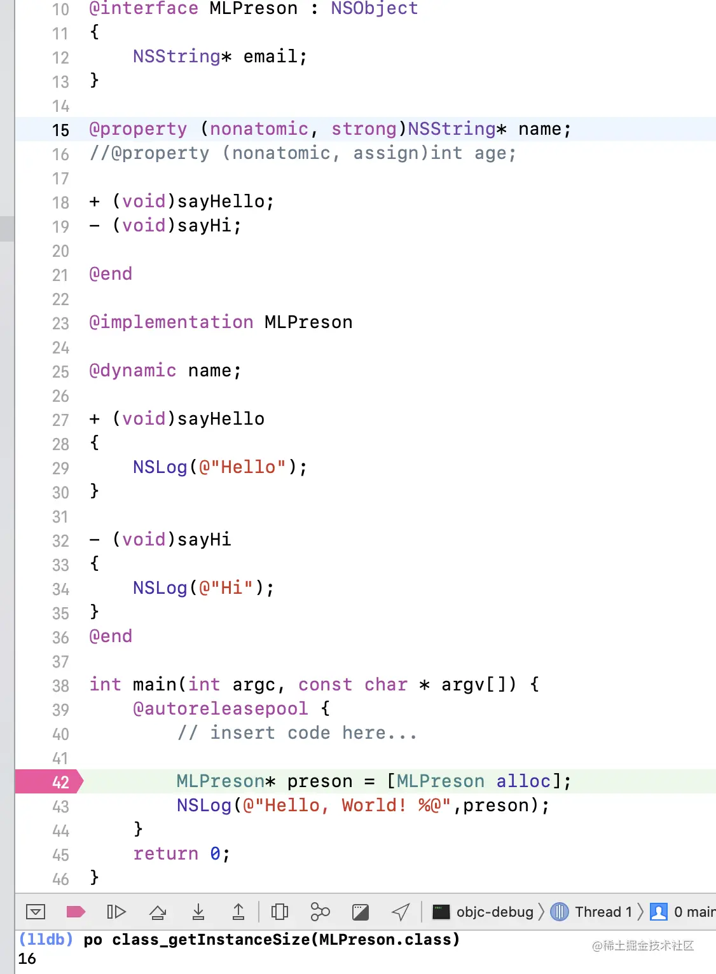Click the "NSString* email;" ivar line
Screen dimensions: 716x974
pos(220,57)
